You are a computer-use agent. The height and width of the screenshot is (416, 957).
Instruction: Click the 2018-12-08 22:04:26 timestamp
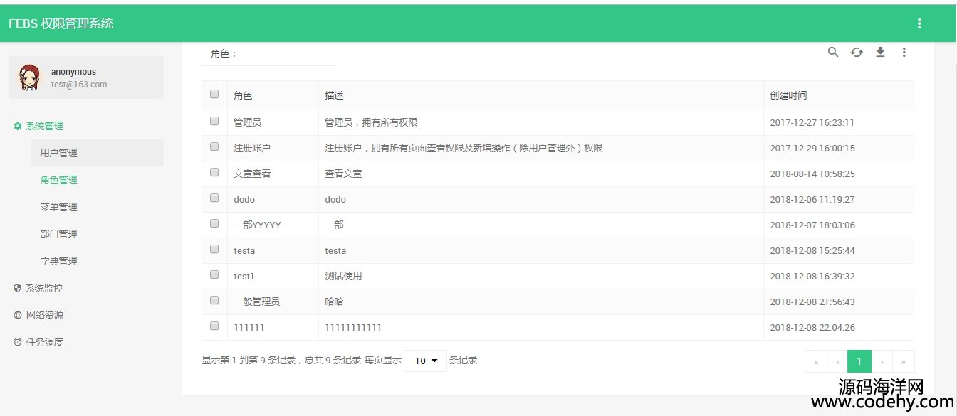coord(812,327)
